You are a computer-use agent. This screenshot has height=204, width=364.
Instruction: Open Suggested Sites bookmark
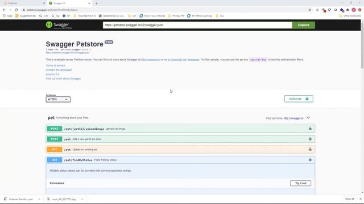pyautogui.click(x=26, y=16)
